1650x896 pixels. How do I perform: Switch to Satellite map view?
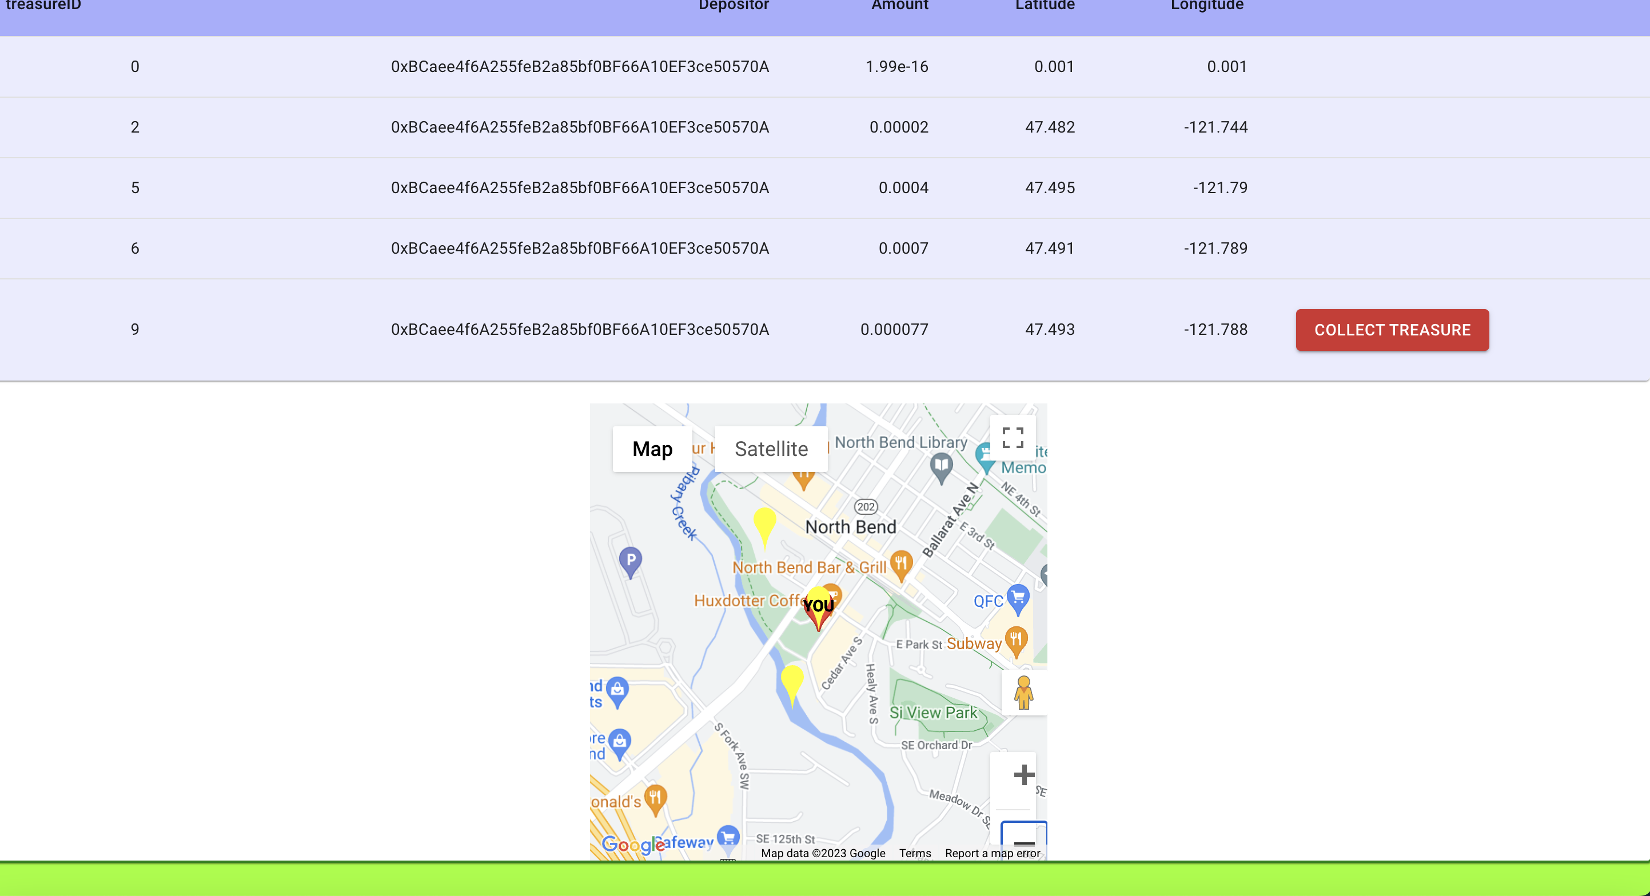click(771, 449)
